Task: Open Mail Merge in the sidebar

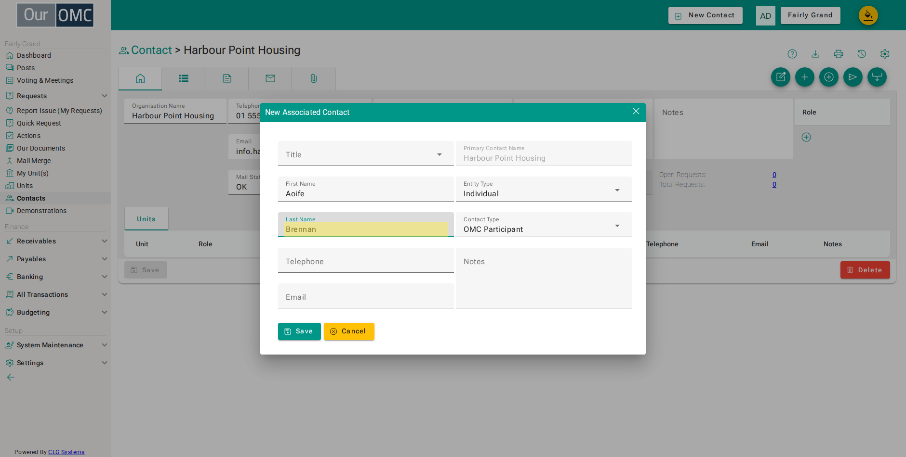Action: 34,161
